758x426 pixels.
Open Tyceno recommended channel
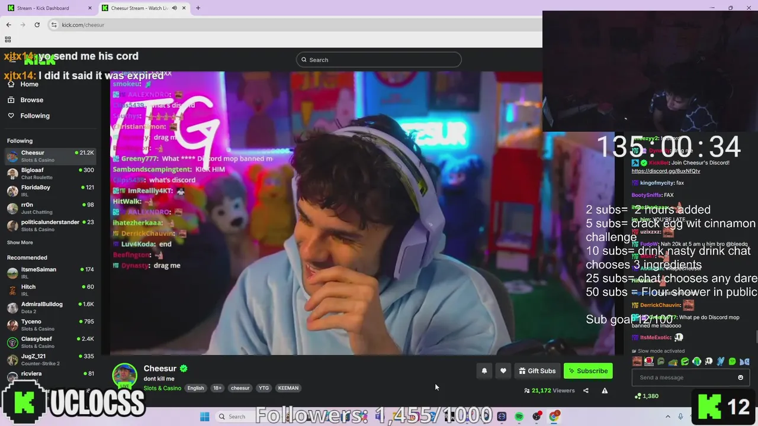point(50,325)
